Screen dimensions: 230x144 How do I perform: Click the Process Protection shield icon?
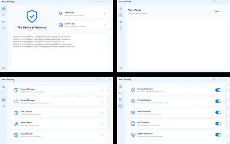pyautogui.click(x=133, y=90)
